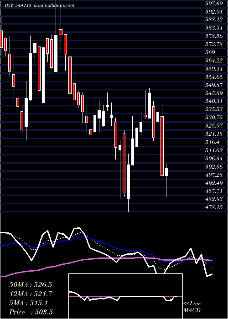Click the 50MA : 526.5 readout
Viewport: 228px width, 319px height.
tap(31, 285)
